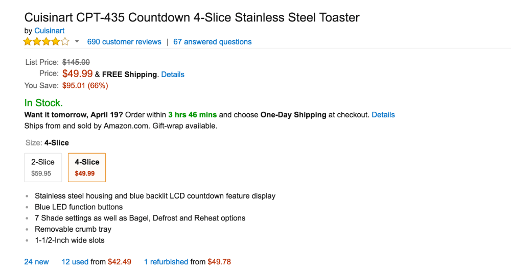This screenshot has height=272, width=511.
Task: Choose the 4-Slice size option
Action: pyautogui.click(x=87, y=167)
